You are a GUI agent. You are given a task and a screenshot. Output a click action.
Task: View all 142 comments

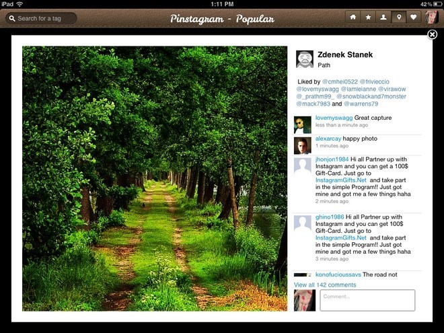pos(325,285)
